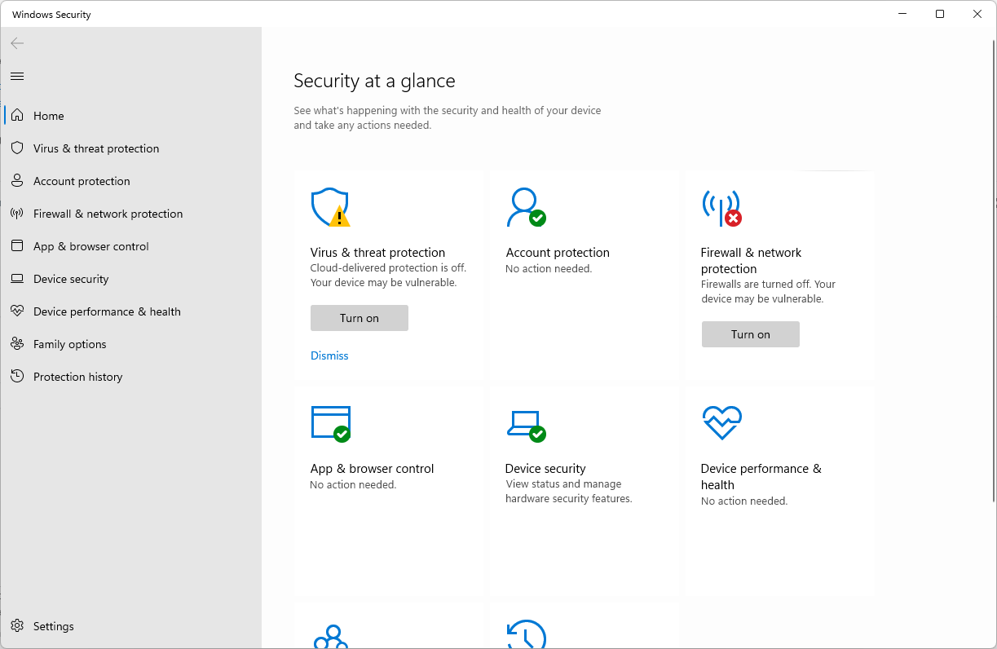
Task: Open the Firewall & network protection tile title
Action: pyautogui.click(x=751, y=261)
